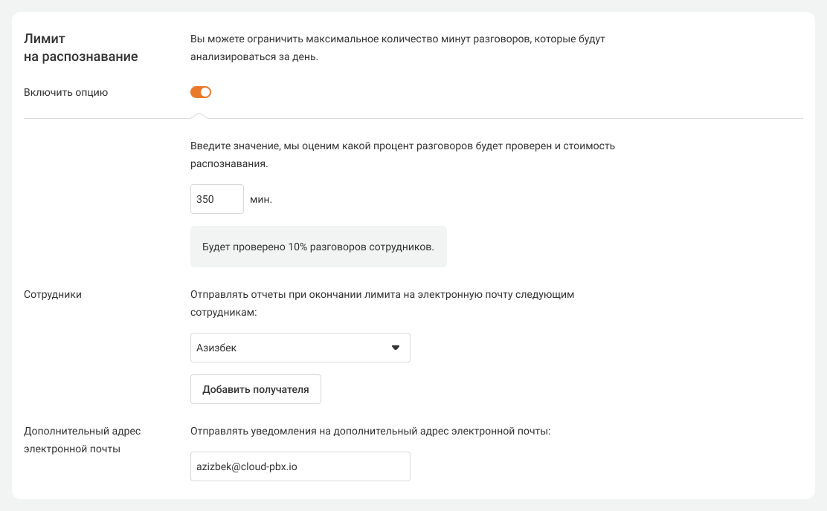The height and width of the screenshot is (511, 827).
Task: Click the "мин." unit label
Action: (x=261, y=200)
